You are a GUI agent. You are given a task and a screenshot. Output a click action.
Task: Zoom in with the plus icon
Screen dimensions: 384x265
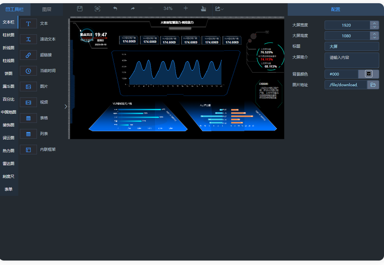pyautogui.click(x=186, y=8)
